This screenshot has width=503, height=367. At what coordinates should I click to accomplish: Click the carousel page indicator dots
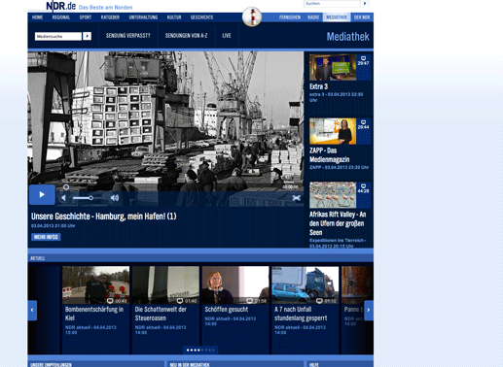coord(200,350)
